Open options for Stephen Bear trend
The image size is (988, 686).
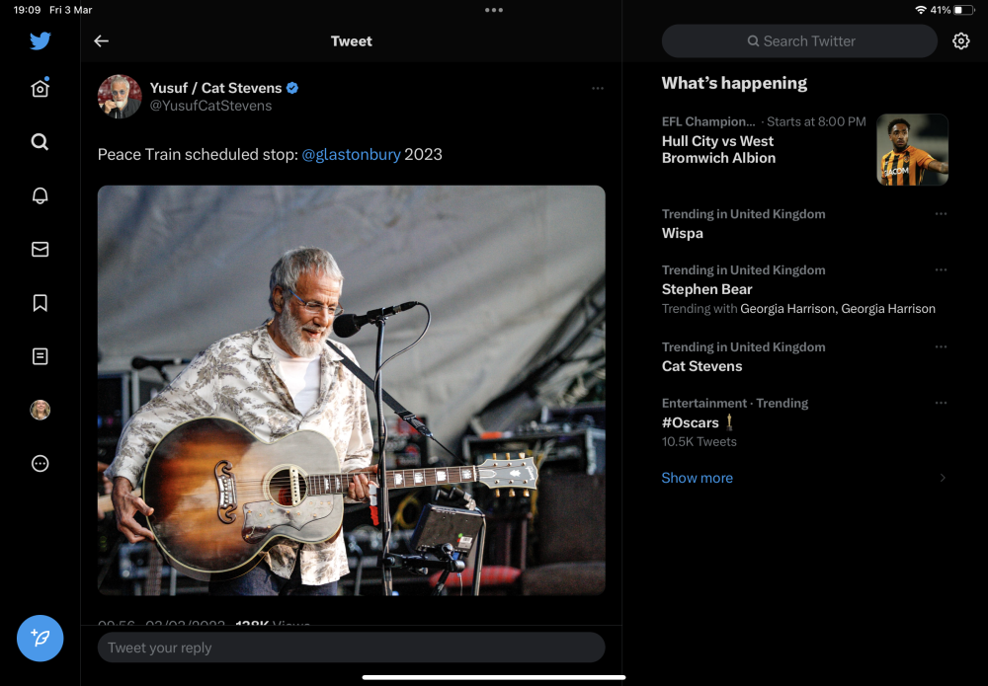[941, 270]
